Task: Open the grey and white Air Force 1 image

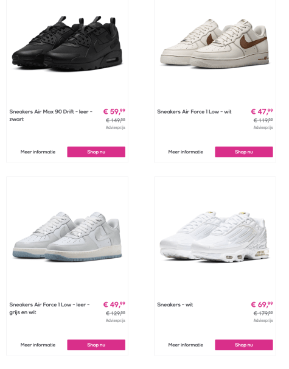Action: [x=68, y=236]
